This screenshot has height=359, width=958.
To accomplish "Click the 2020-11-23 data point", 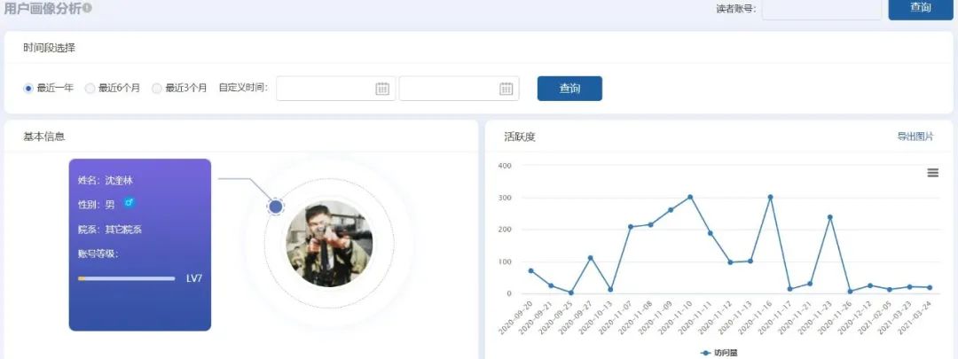I will 829,217.
